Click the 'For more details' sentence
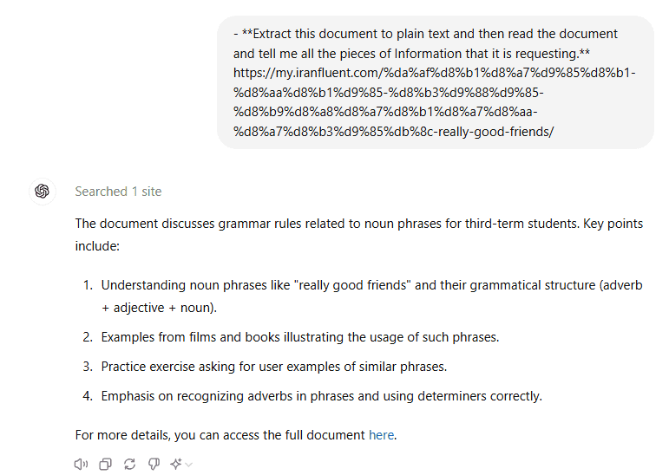Viewport: 669px width, 475px height. (x=236, y=435)
